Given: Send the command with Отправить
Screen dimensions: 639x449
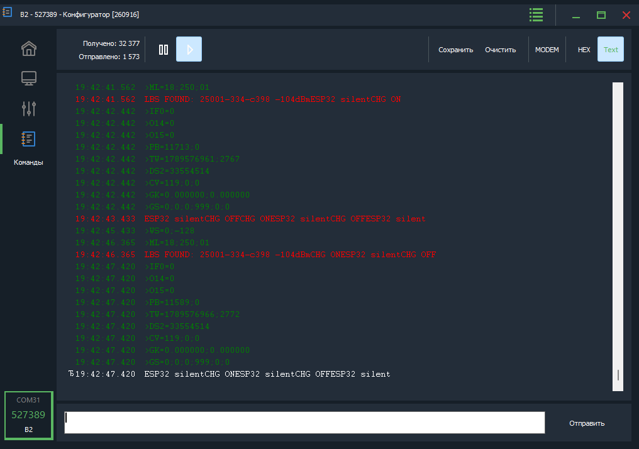Looking at the screenshot, I should 587,423.
